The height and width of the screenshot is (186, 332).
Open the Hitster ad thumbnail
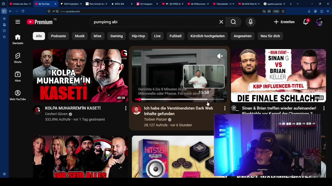173,157
